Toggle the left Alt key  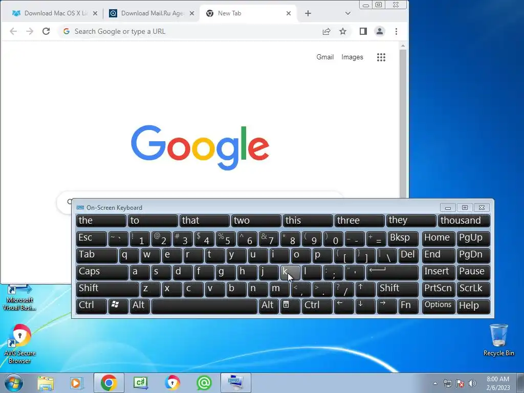140,306
